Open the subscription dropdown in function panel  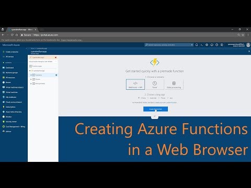click(x=43, y=62)
